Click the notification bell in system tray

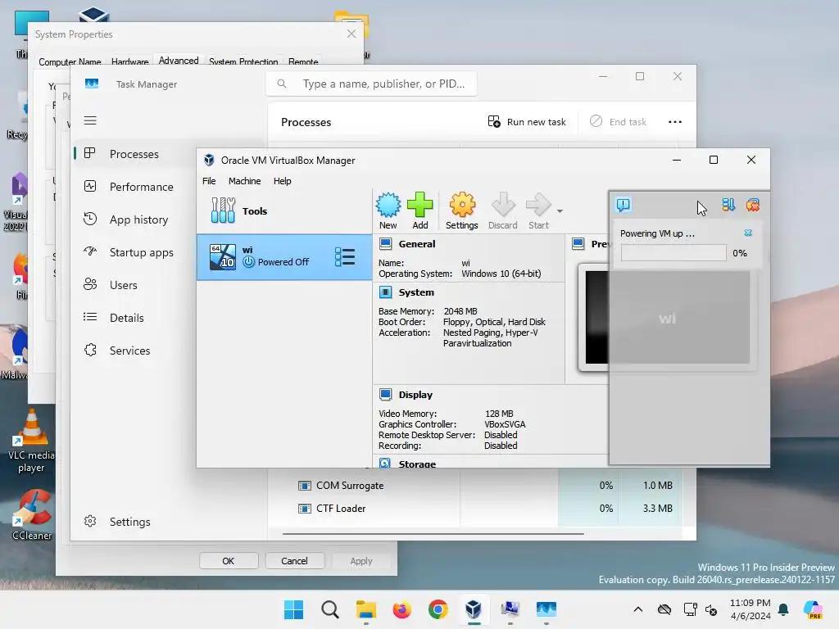coord(783,609)
